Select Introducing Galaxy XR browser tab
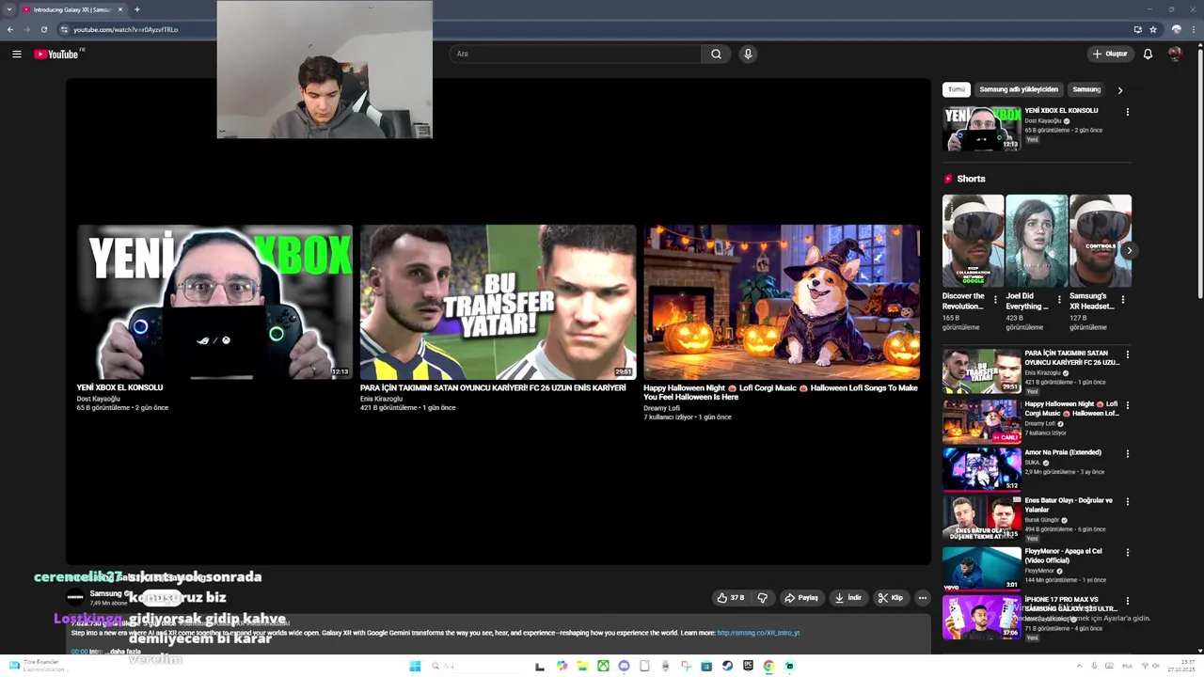 (x=71, y=9)
